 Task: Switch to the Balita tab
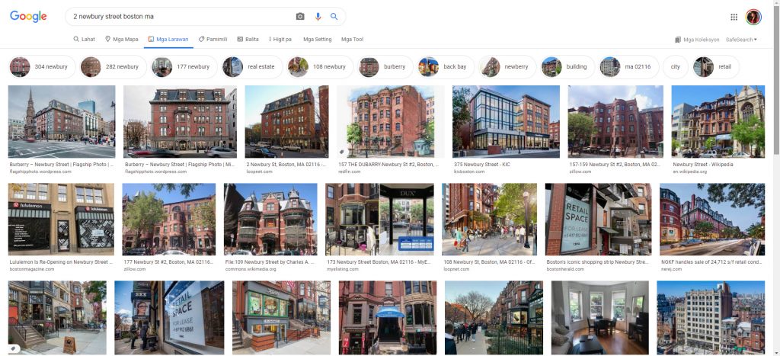click(248, 40)
